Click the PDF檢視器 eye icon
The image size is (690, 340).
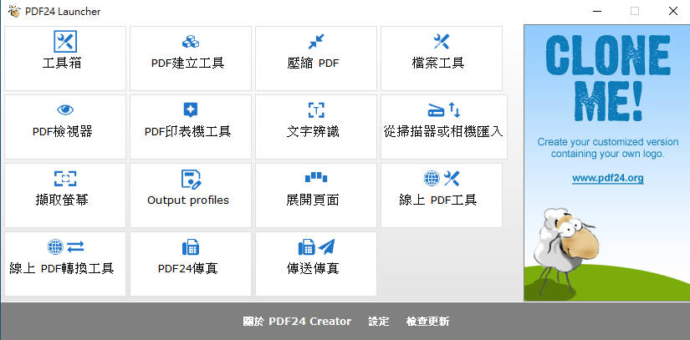click(65, 110)
